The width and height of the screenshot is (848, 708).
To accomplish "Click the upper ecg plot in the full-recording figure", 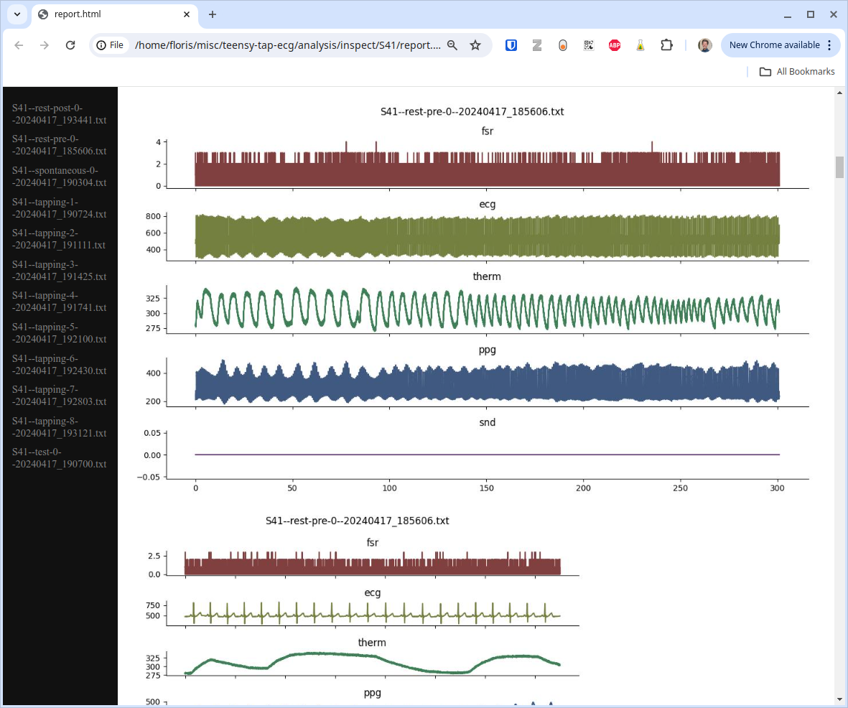I will point(488,236).
